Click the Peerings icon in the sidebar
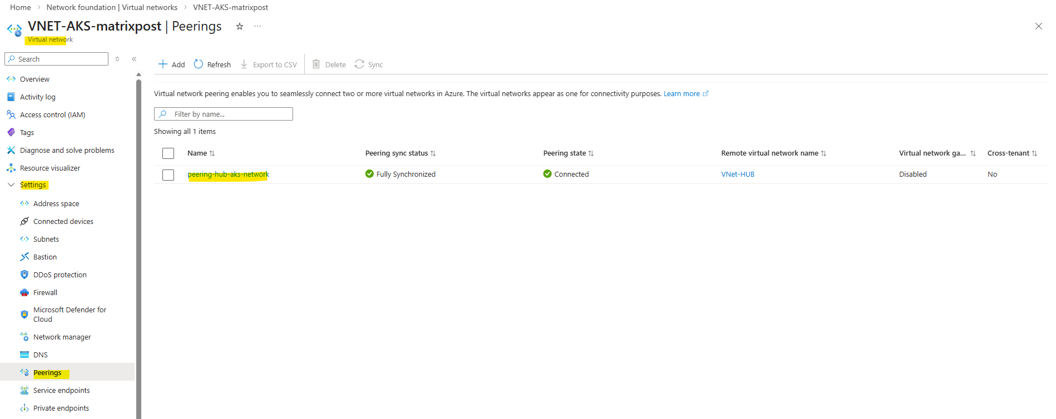The width and height of the screenshot is (1056, 419). [24, 372]
